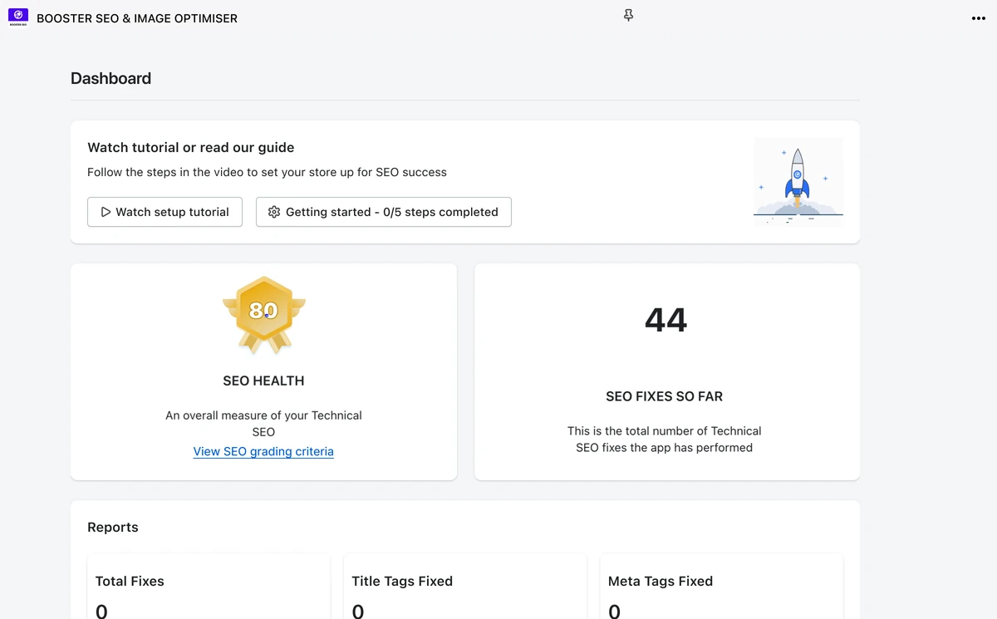This screenshot has height=619, width=997.
Task: Open the View SEO grading criteria link
Action: [263, 452]
